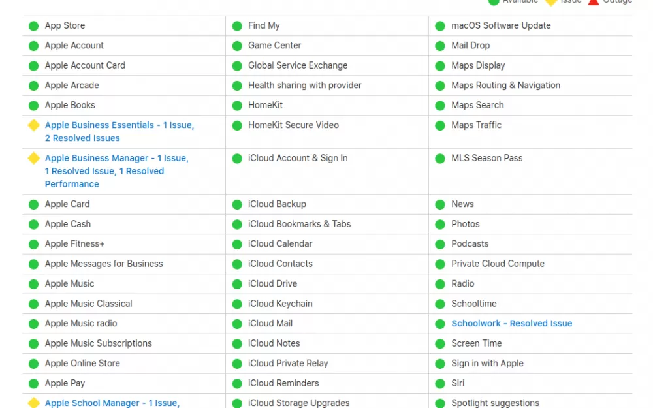Image resolution: width=653 pixels, height=408 pixels.
Task: Click the iCloud Contacts text
Action: coord(280,264)
